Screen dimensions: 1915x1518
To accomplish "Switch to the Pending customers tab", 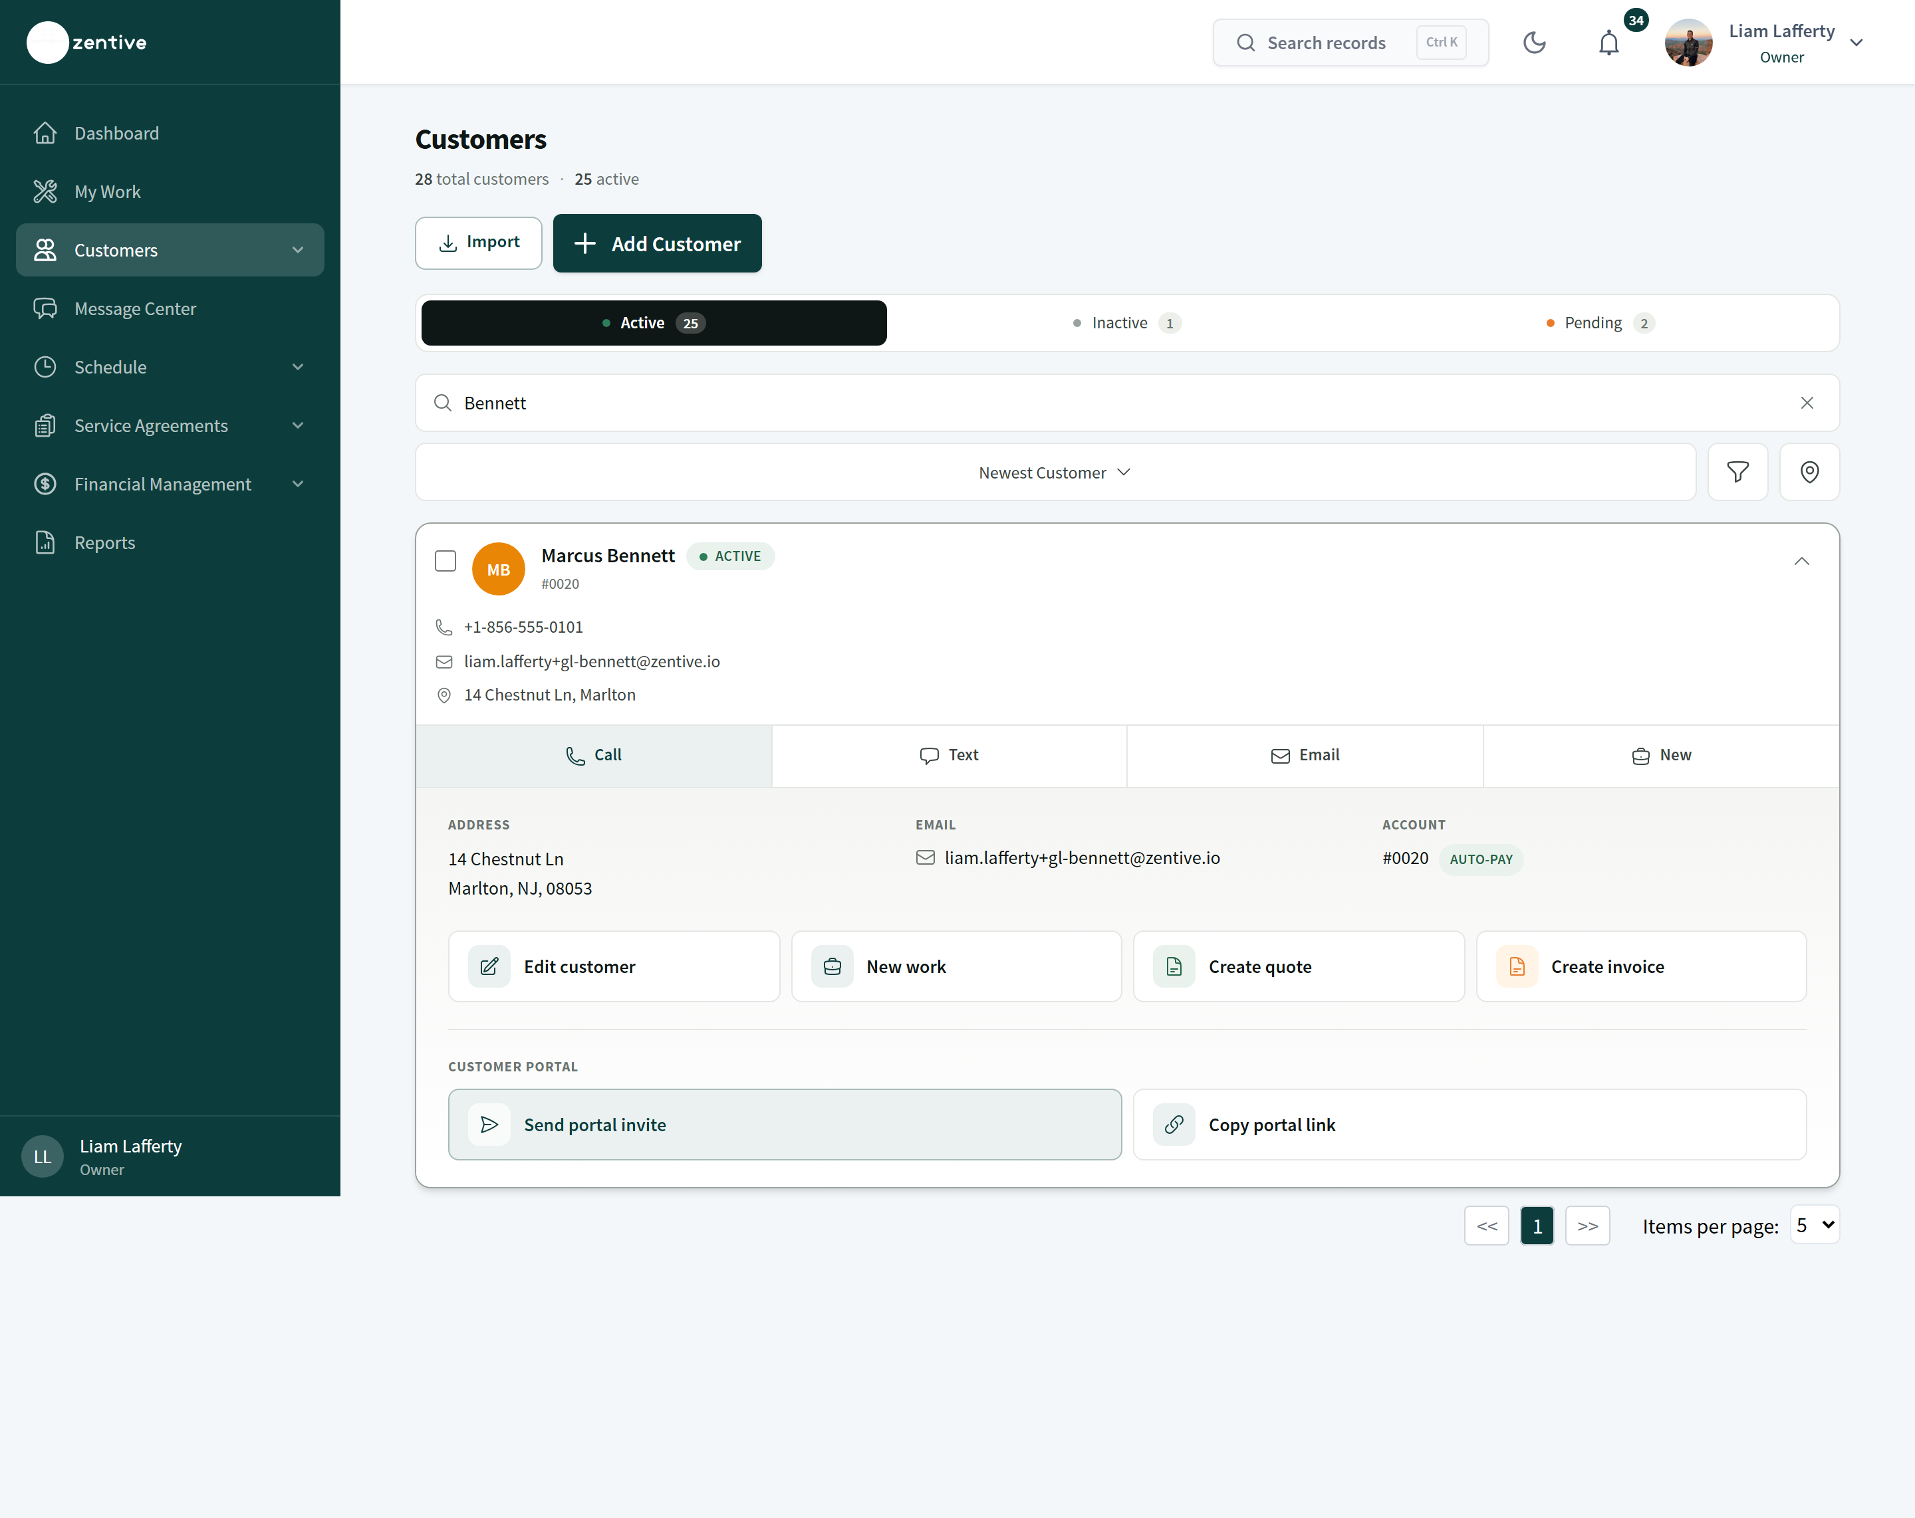I will point(1600,323).
